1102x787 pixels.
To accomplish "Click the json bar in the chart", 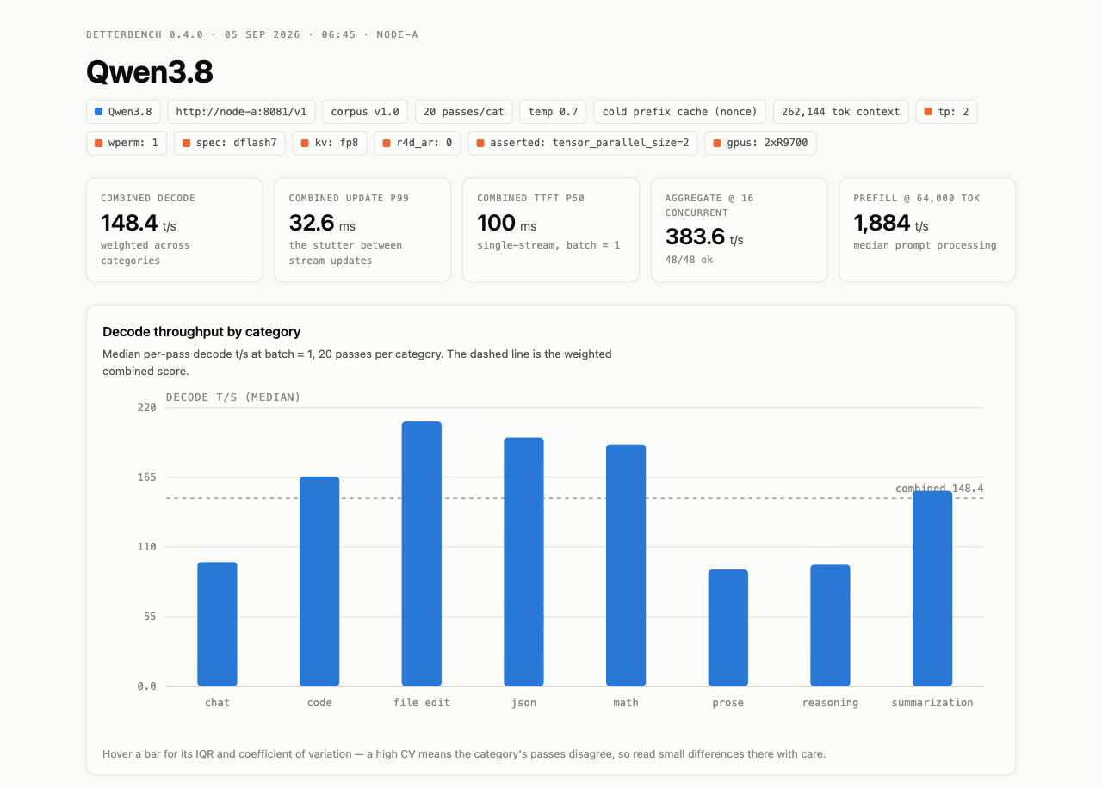I will click(x=523, y=562).
